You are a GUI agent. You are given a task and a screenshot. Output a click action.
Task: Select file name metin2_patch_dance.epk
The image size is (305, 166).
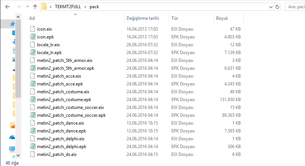(x=62, y=131)
